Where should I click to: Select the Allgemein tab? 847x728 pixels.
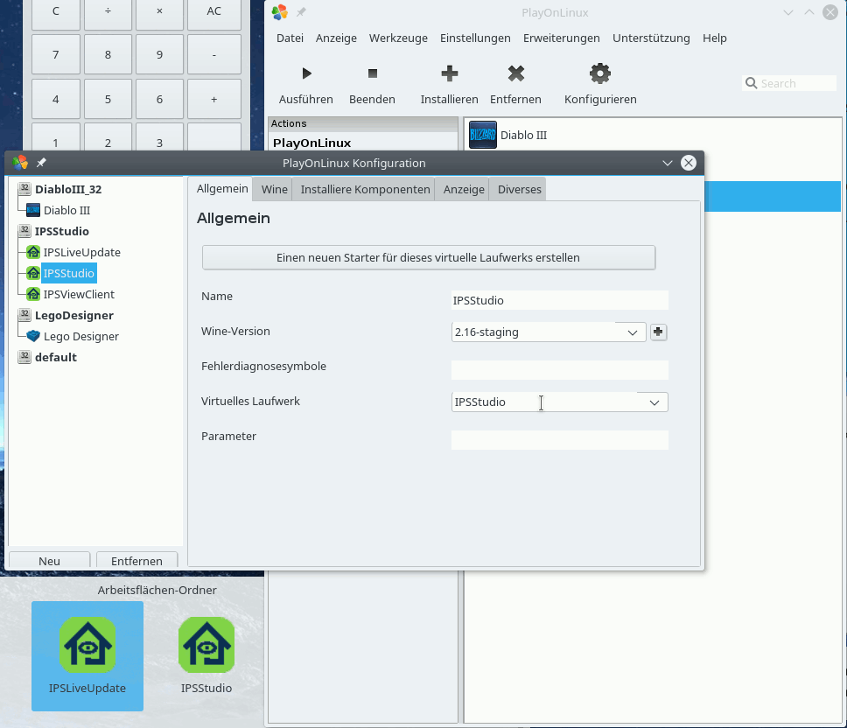(222, 188)
